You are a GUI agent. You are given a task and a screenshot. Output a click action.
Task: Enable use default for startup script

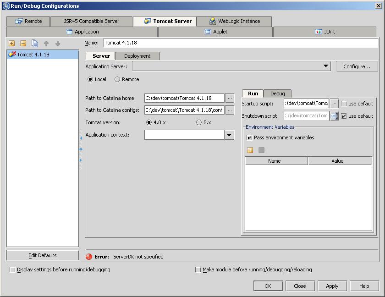(344, 104)
